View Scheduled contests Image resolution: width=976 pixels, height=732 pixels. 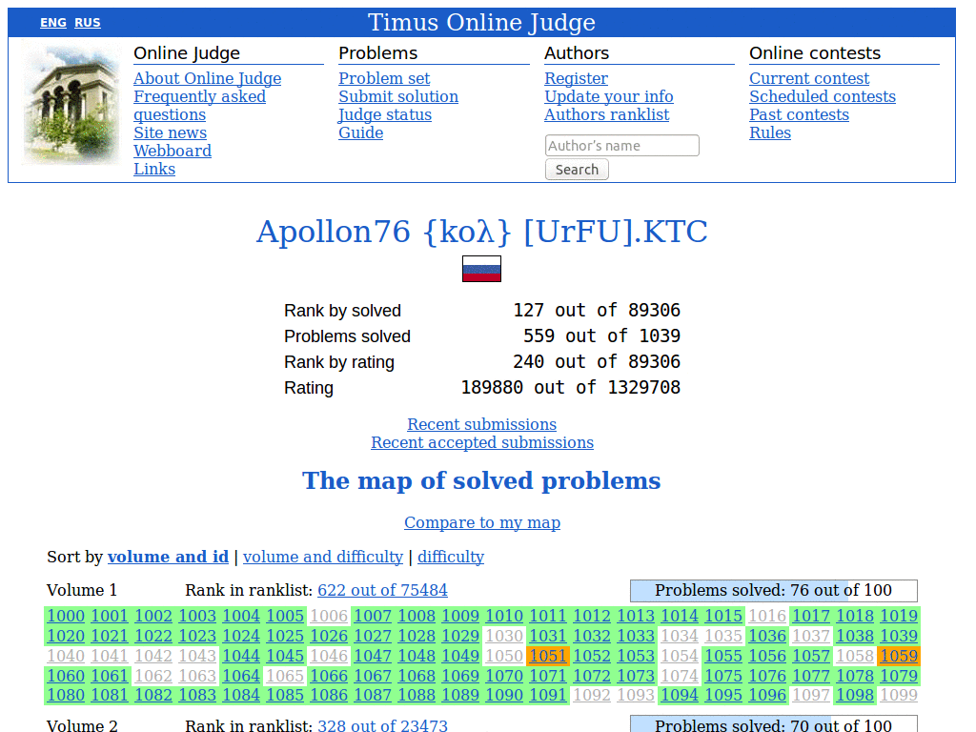[823, 96]
